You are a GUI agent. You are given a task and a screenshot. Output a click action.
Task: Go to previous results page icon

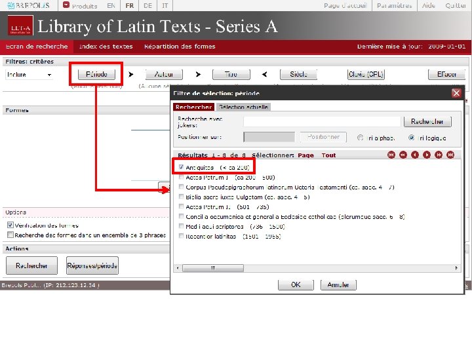click(415, 155)
